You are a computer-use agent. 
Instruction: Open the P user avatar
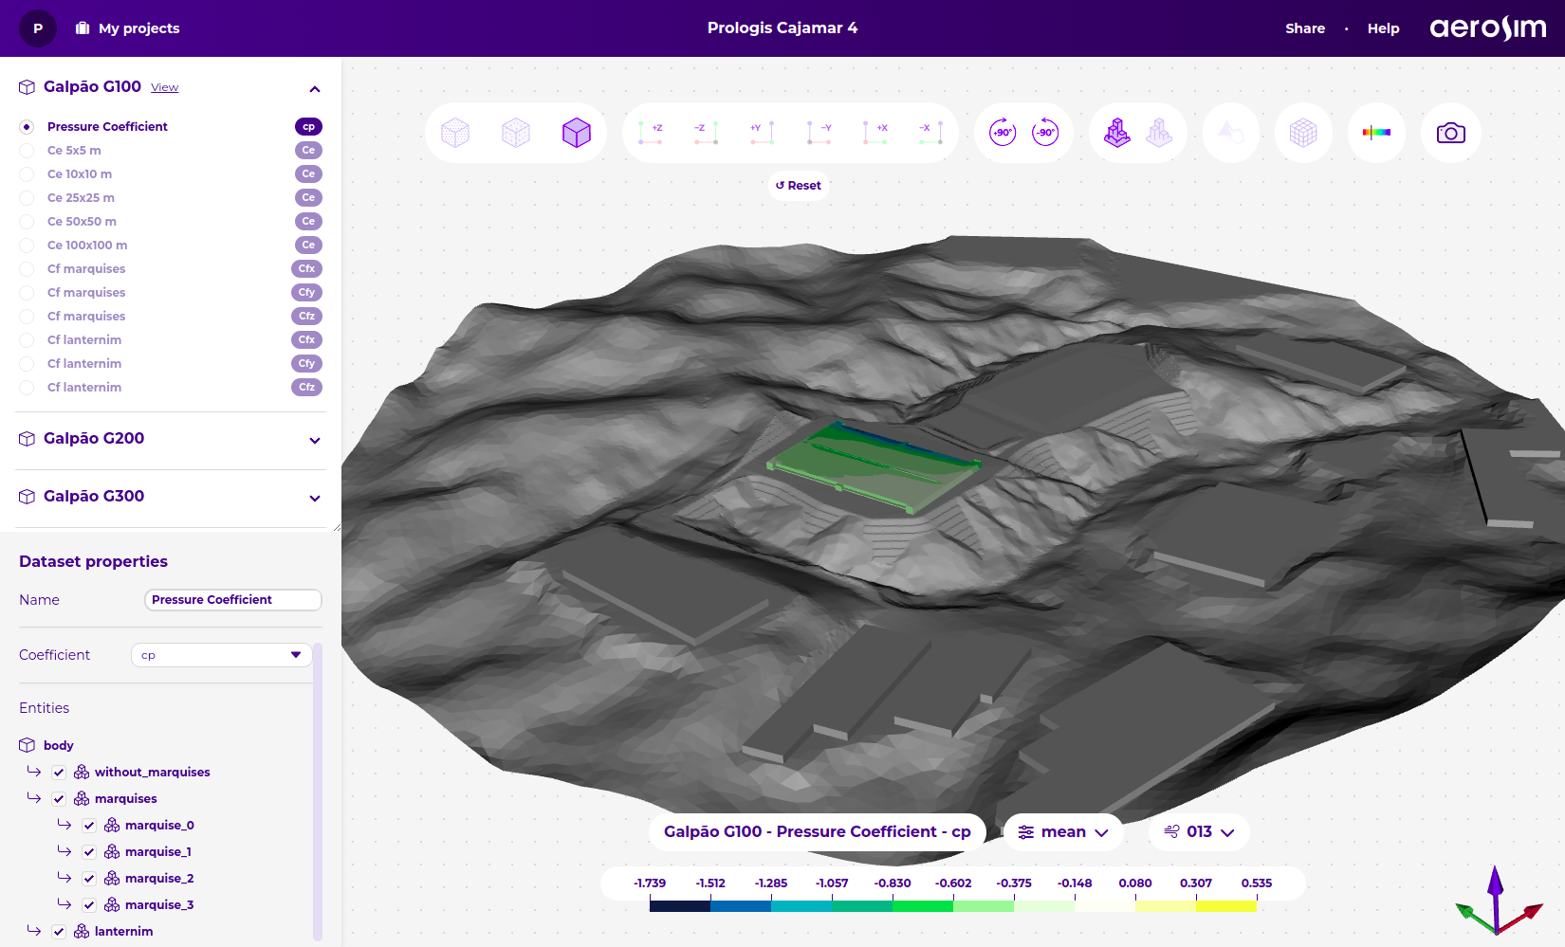pos(38,28)
